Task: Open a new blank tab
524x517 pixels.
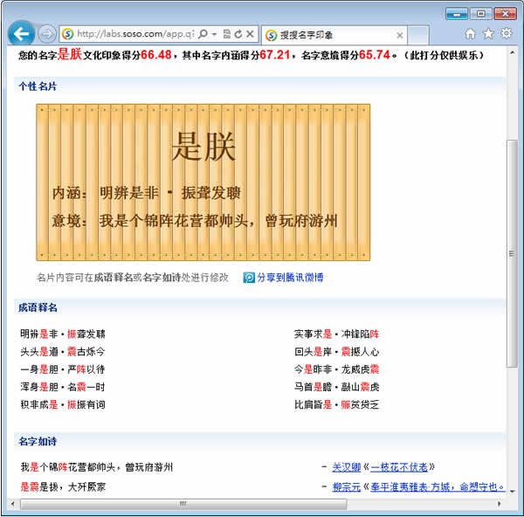Action: (x=419, y=36)
